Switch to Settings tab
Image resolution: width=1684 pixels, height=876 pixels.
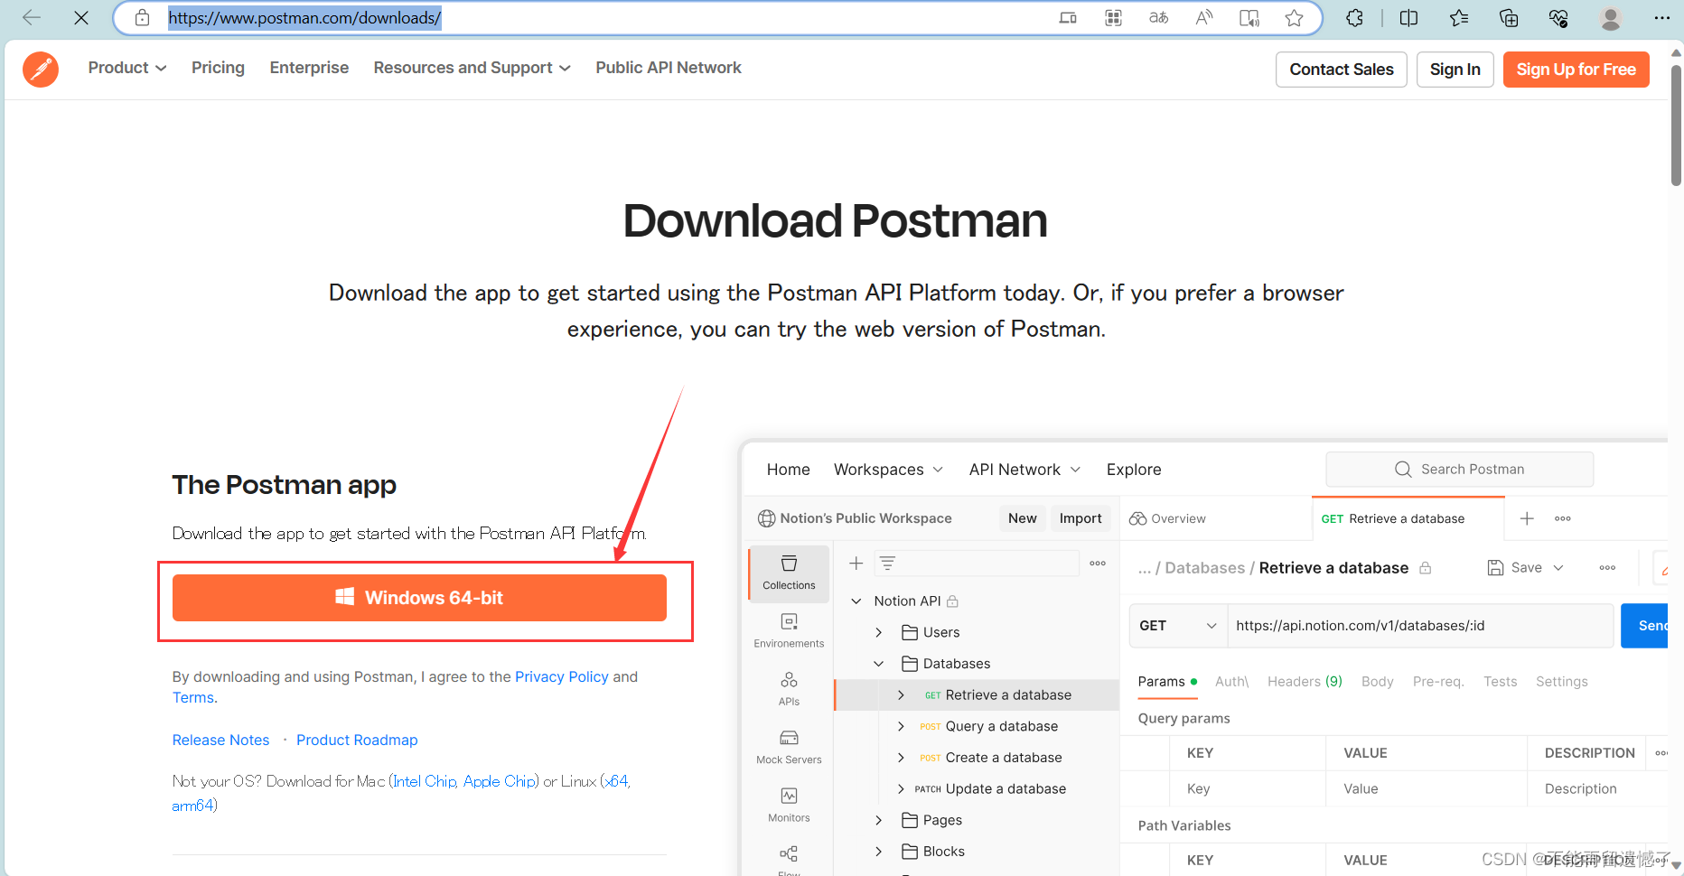(1561, 682)
